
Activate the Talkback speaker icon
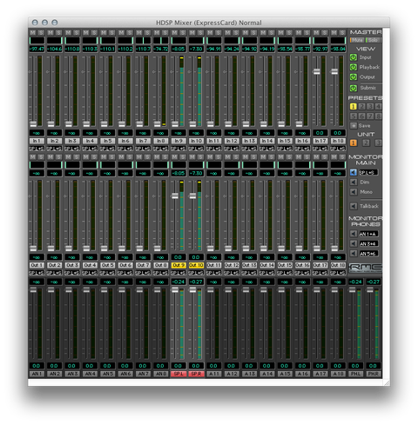point(354,206)
